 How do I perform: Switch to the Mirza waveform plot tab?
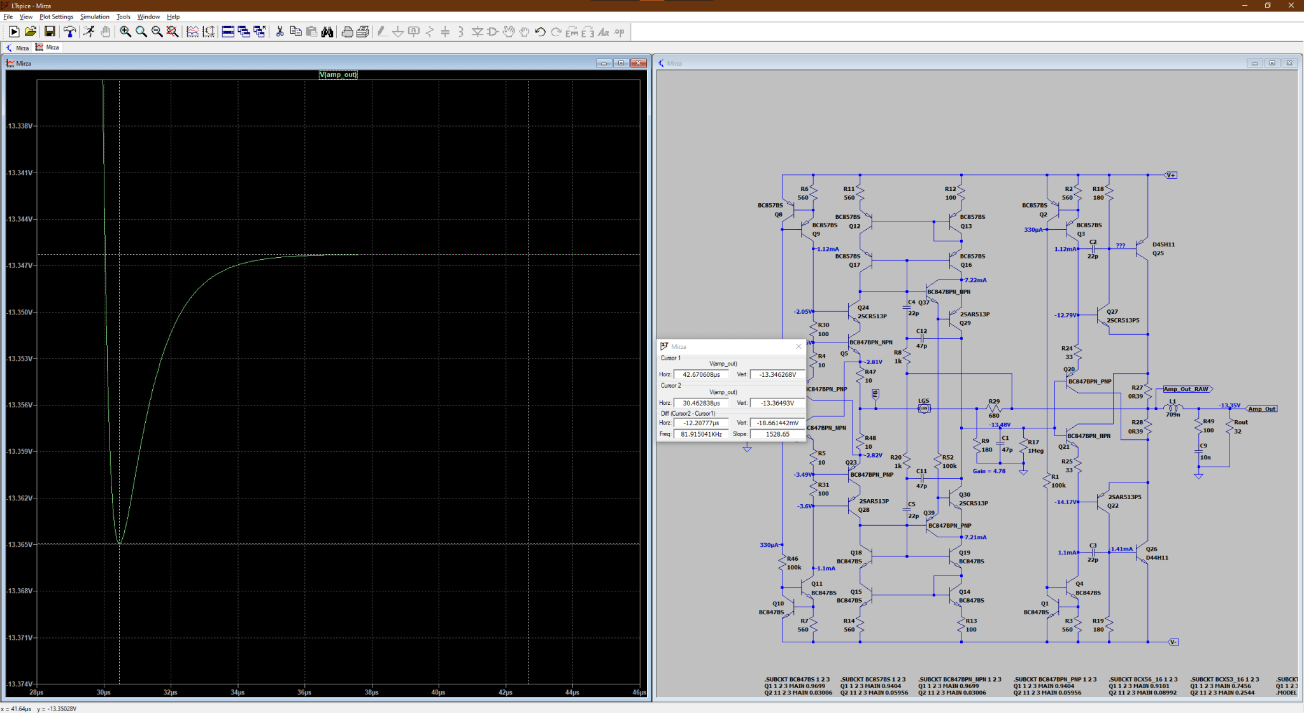[47, 48]
